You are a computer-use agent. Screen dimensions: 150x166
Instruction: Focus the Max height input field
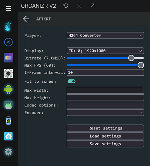point(105,98)
